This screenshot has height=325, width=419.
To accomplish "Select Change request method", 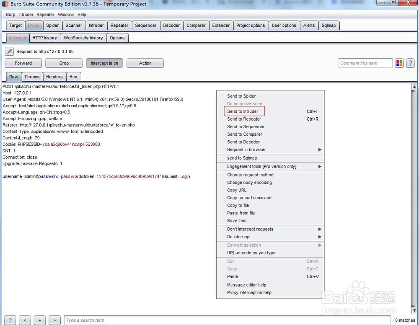I will (270, 175).
